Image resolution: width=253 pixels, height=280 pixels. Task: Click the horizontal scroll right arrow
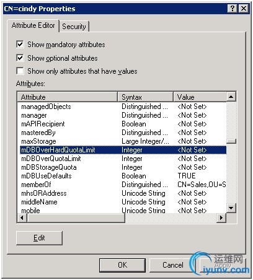coord(221,218)
